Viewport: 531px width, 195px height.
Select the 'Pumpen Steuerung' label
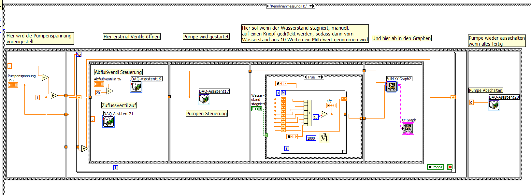tap(207, 113)
